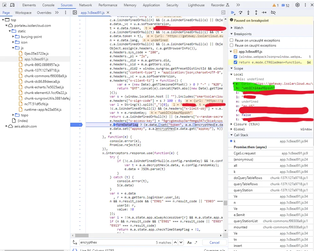The width and height of the screenshot is (314, 251).
Task: Enable Pause on caught exceptions
Action: pyautogui.click(x=232, y=45)
